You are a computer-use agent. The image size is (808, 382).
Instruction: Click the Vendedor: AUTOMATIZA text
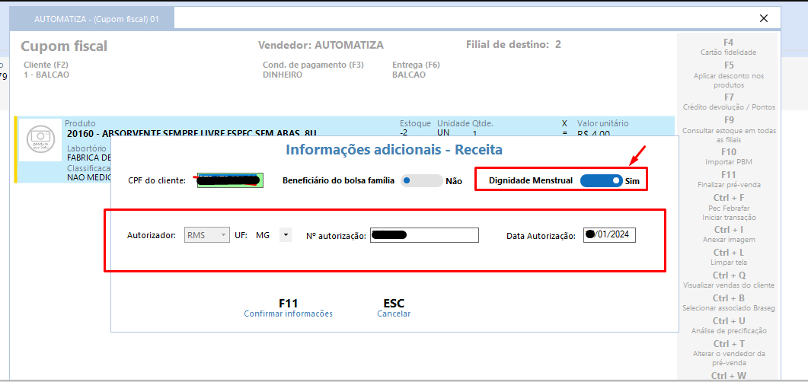click(x=321, y=45)
